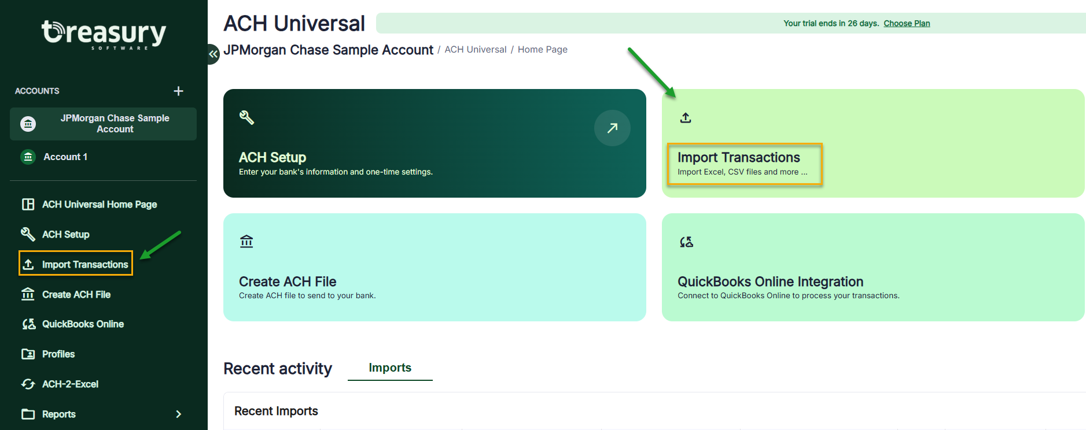Viewport: 1086px width, 430px height.
Task: Click the upload icon in Import Transactions card
Action: coord(686,118)
